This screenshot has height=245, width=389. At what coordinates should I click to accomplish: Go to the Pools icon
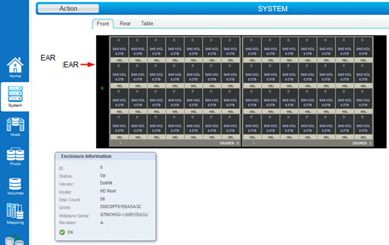pos(15,156)
